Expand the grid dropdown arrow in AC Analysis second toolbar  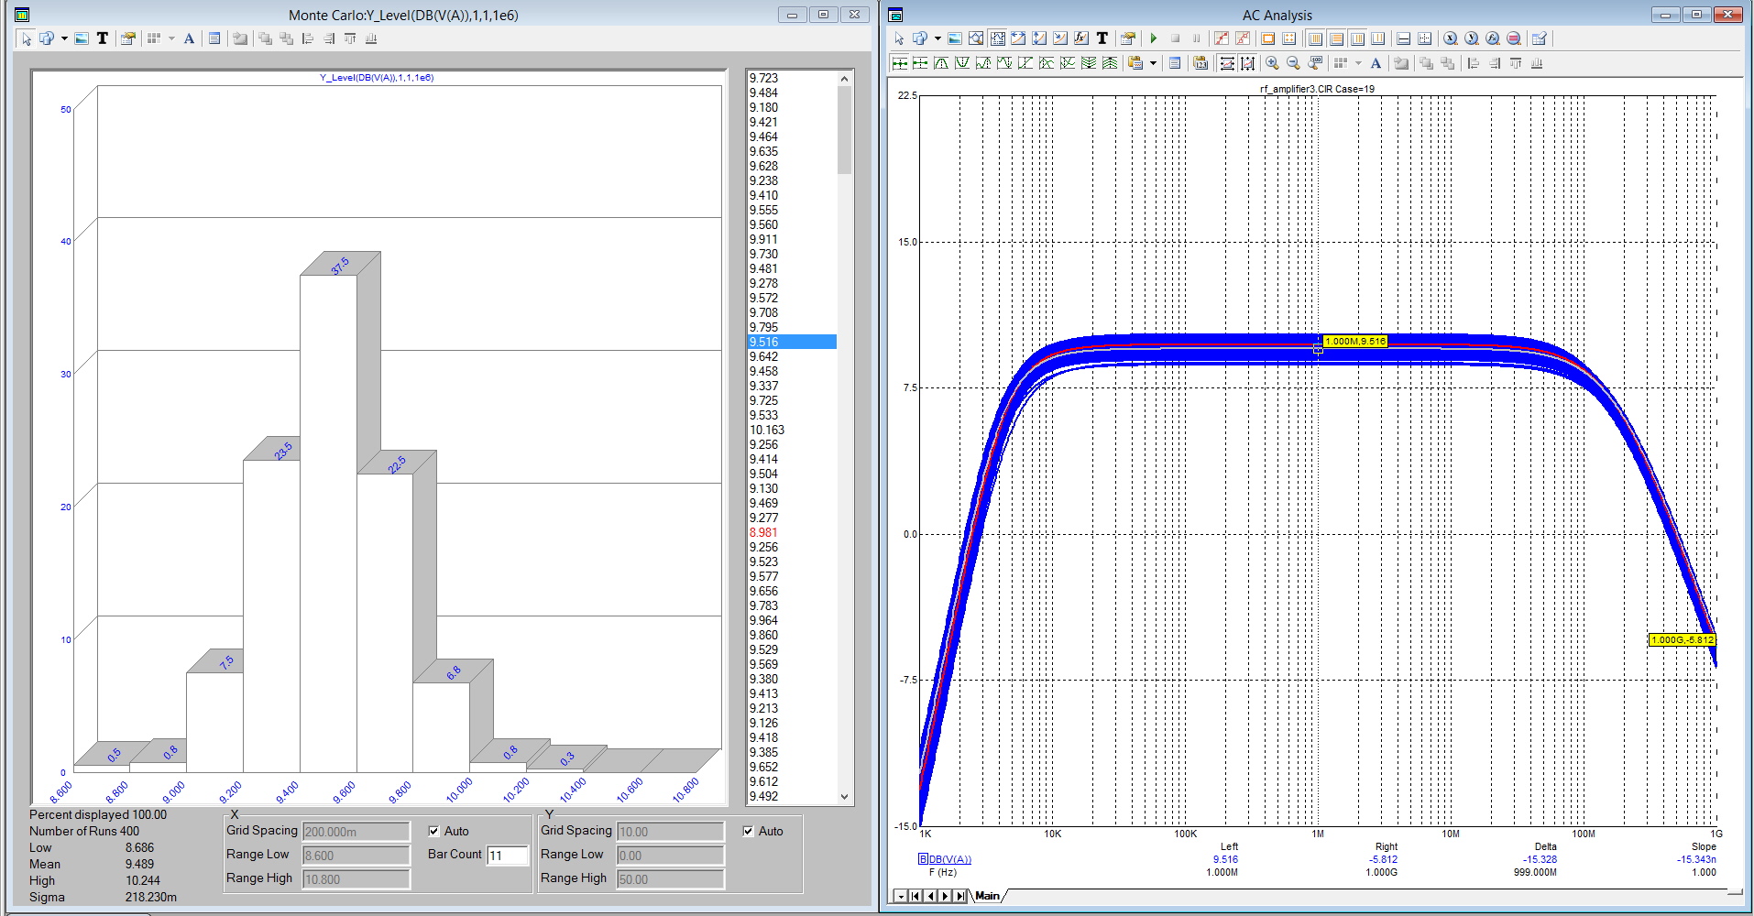point(1358,63)
